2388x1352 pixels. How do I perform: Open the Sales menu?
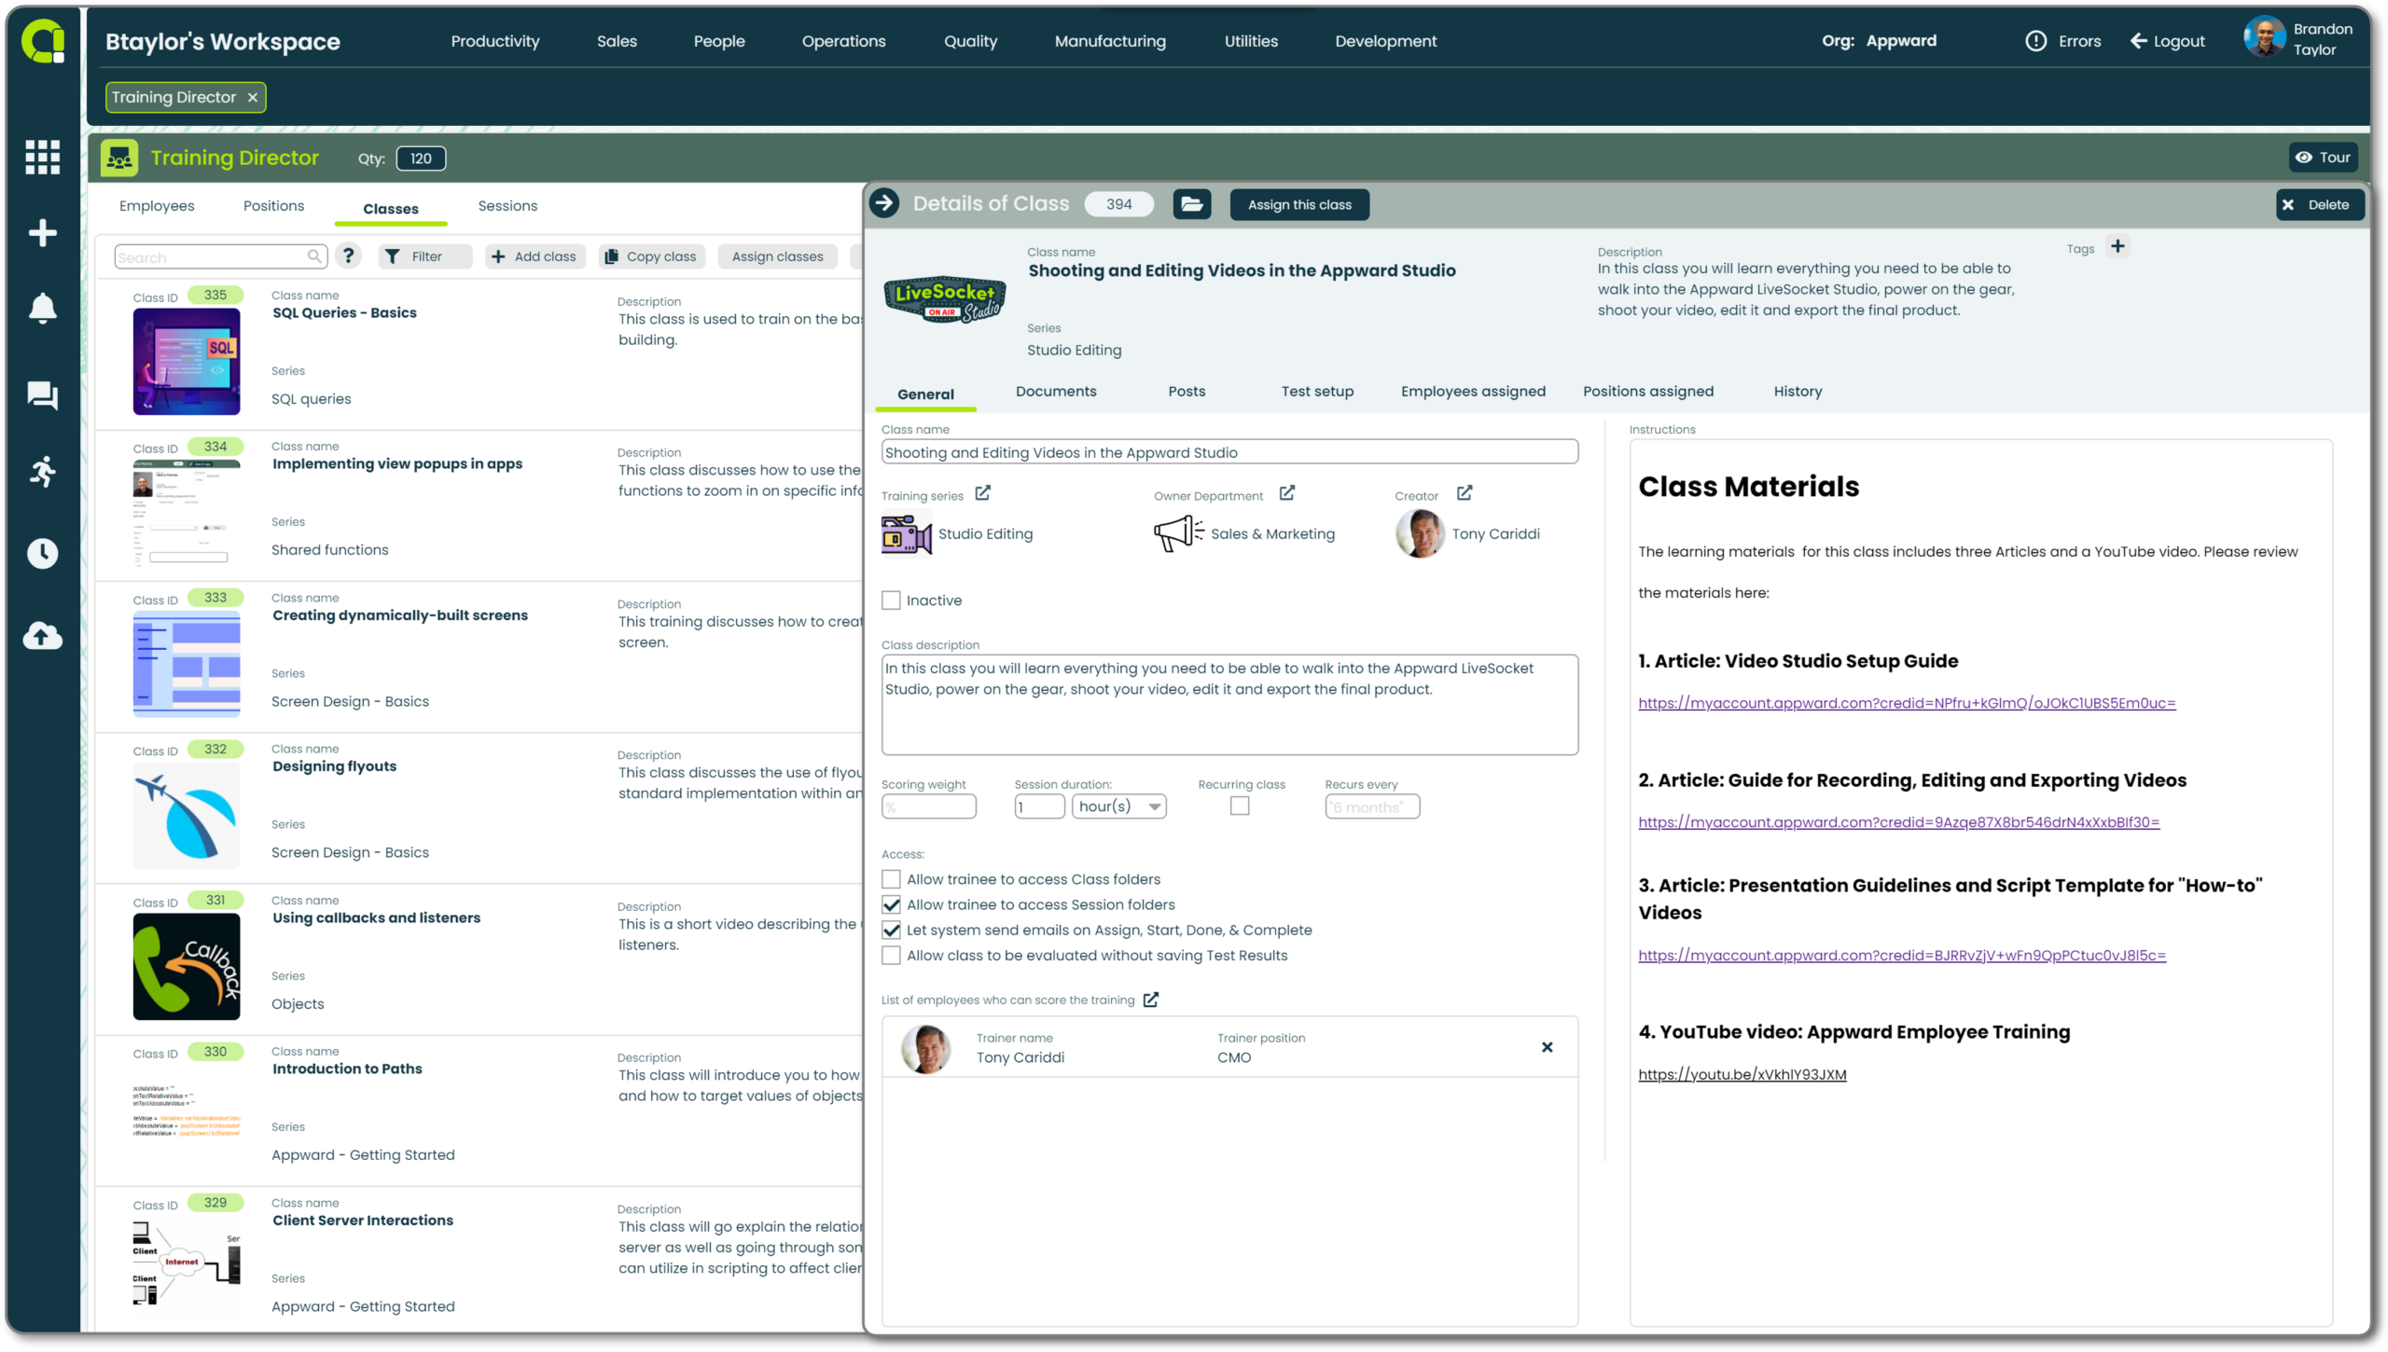[617, 41]
